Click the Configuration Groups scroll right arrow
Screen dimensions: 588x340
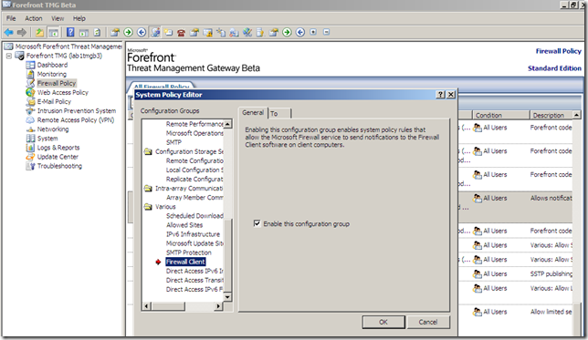click(218, 306)
